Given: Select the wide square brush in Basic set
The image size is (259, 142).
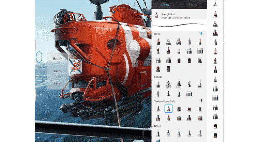Looking at the screenshot, I should [x=200, y=51].
